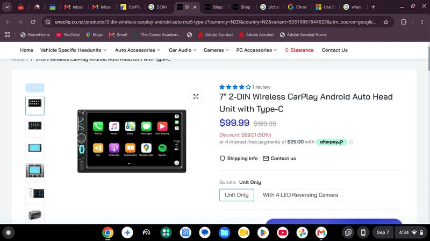Open the Gemini sparkle app on shelf

pos(127,232)
